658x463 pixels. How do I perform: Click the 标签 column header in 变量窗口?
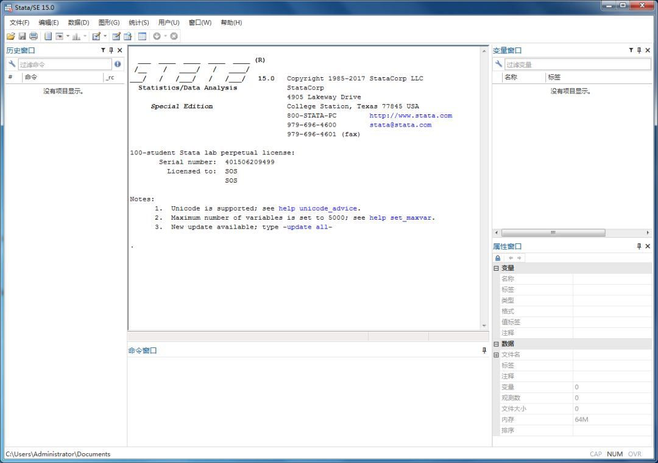(x=598, y=77)
